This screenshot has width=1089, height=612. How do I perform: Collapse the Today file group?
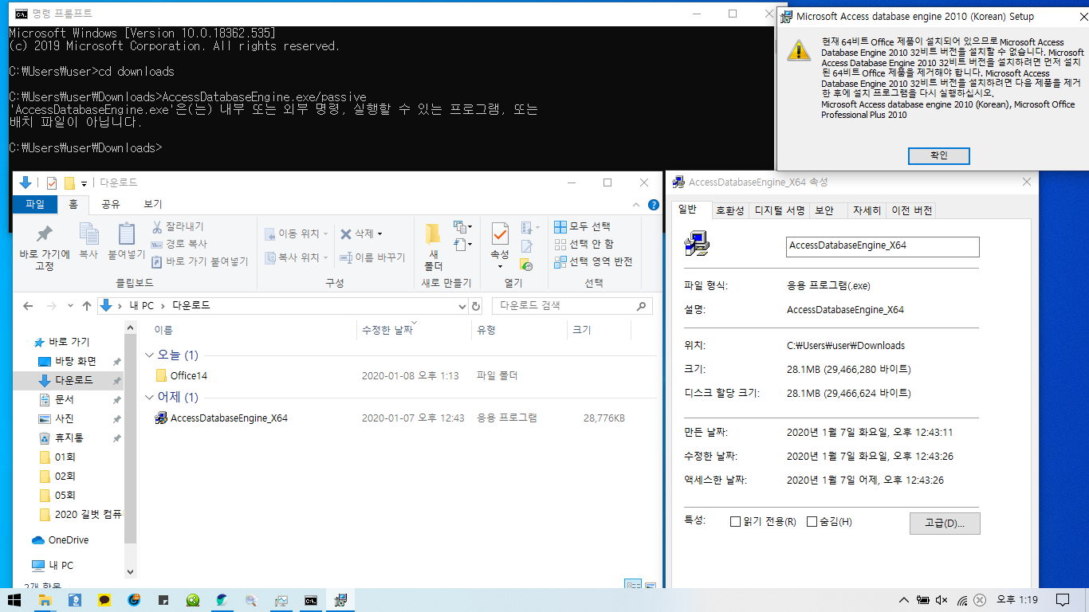click(x=149, y=355)
